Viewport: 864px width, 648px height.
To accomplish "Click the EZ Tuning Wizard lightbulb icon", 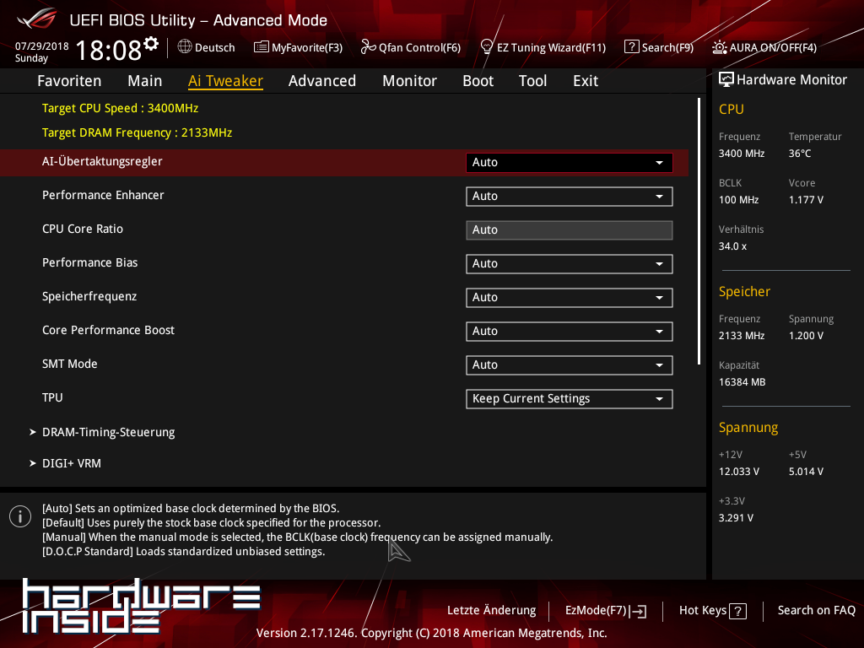I will coord(487,47).
